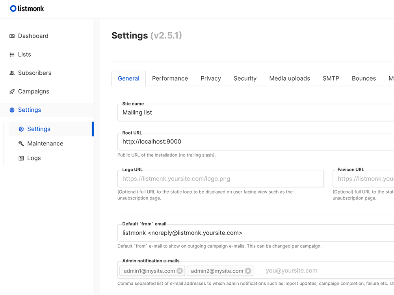Open Campaigns in sidebar
394x295 pixels.
click(47, 91)
